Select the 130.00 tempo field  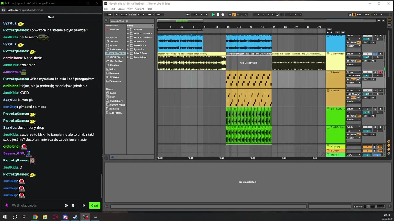(124, 14)
